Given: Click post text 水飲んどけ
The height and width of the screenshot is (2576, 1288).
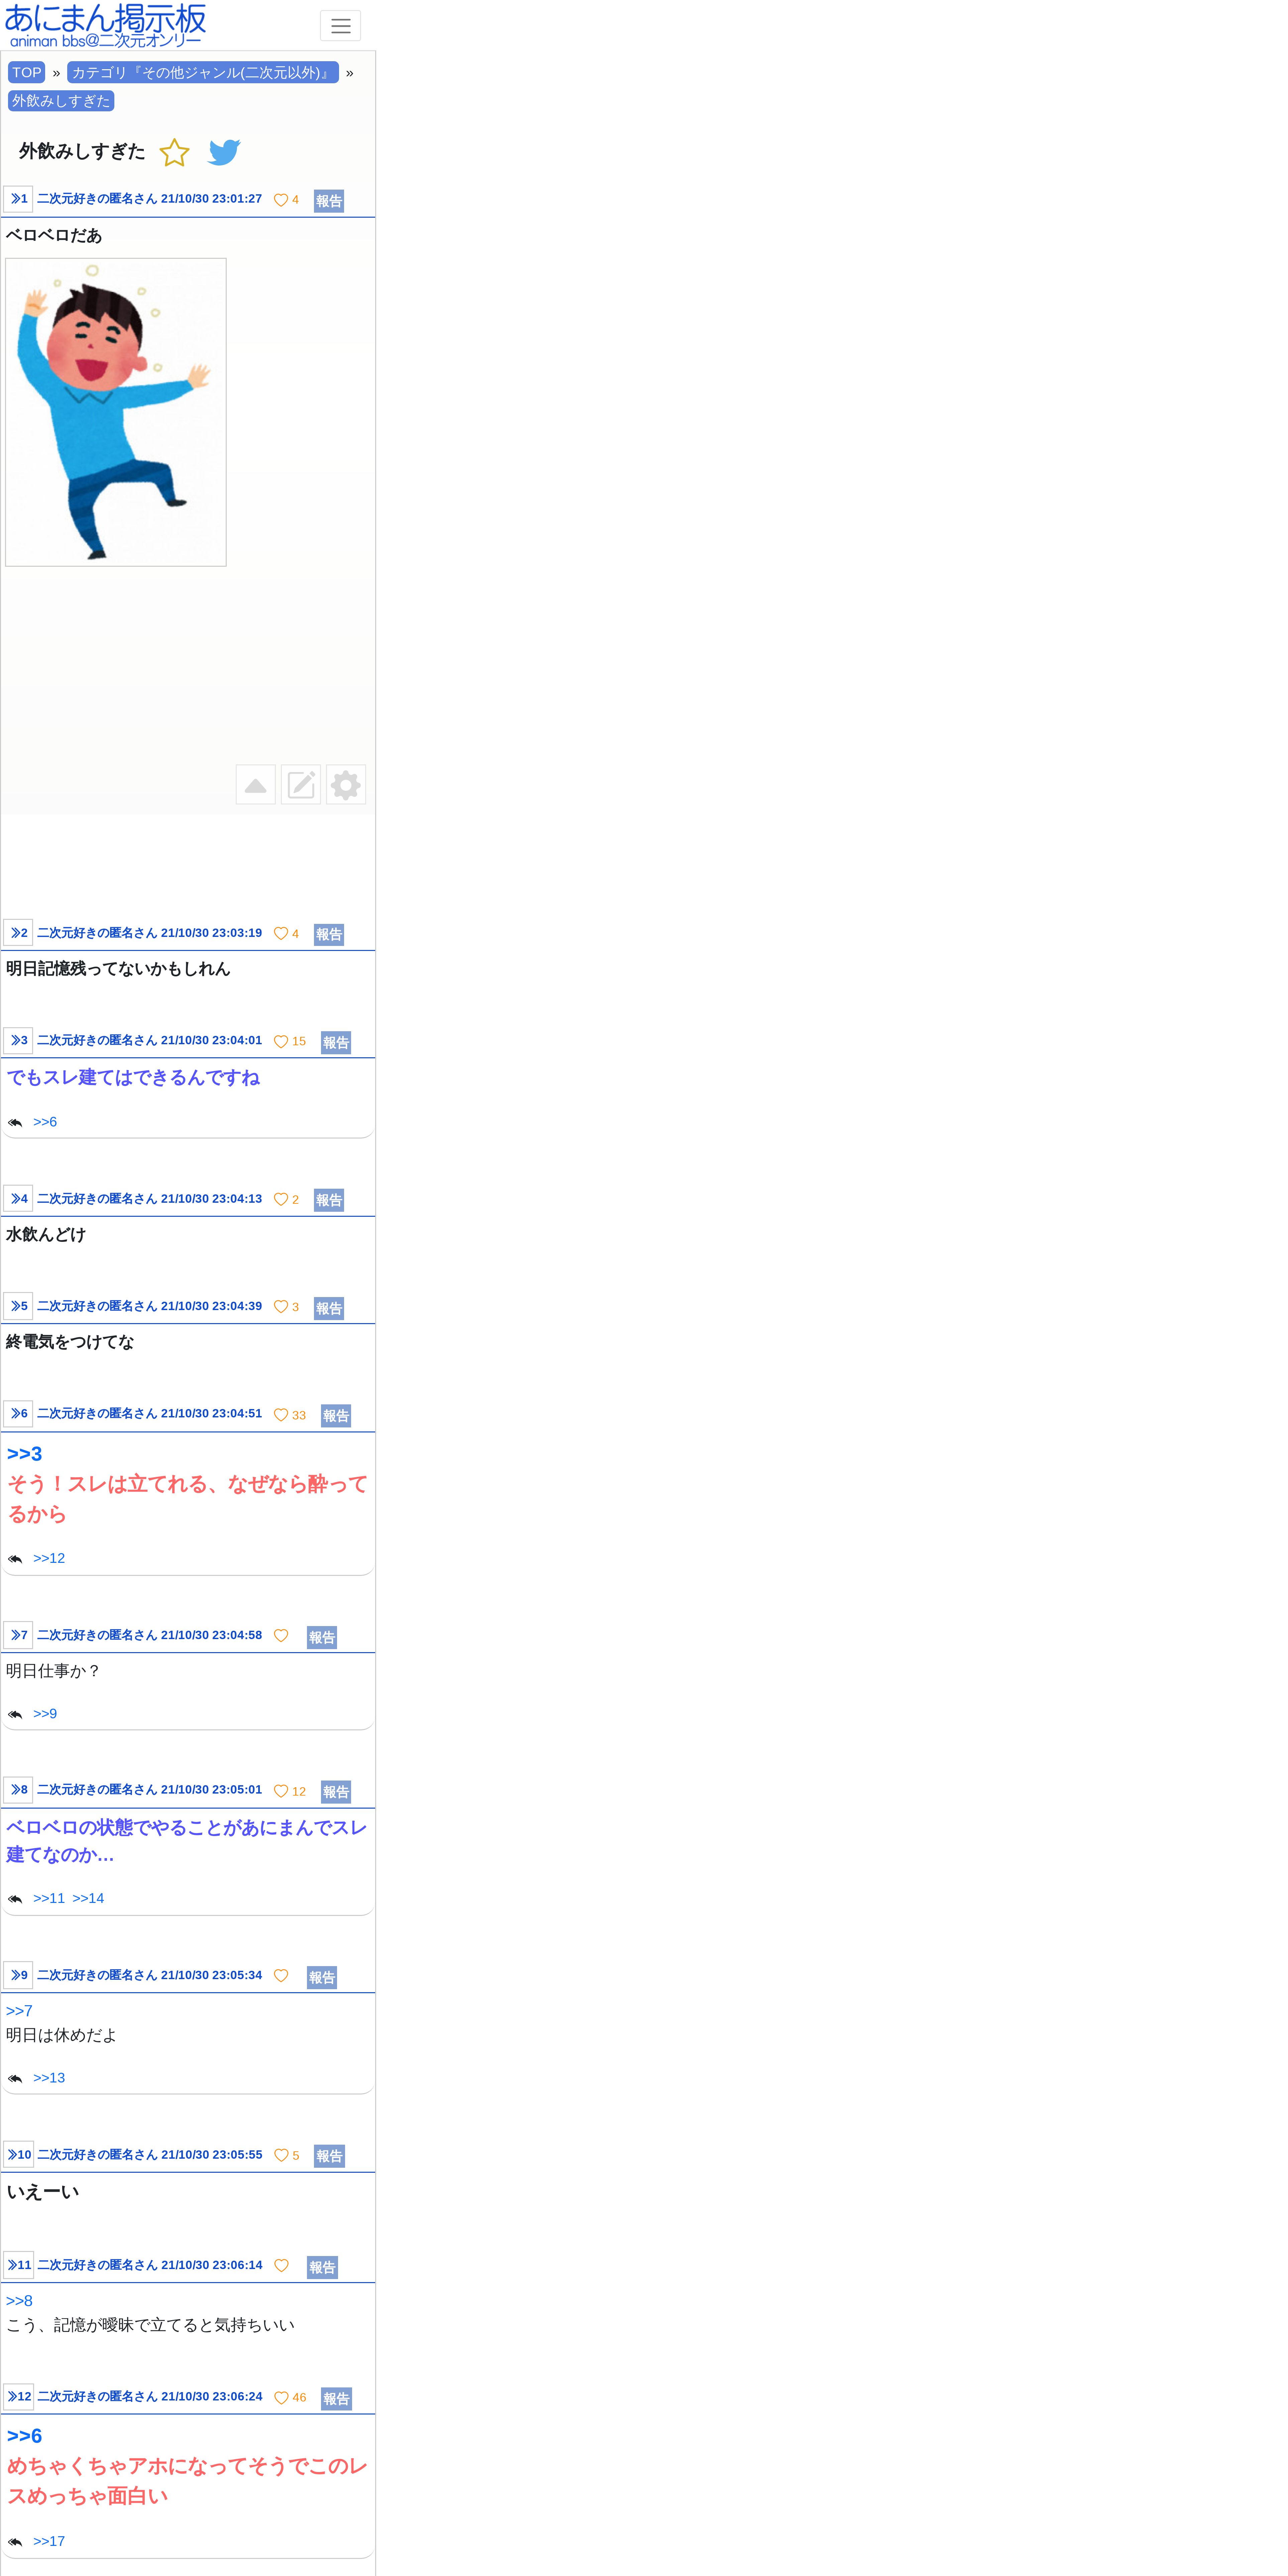Looking at the screenshot, I should point(46,1235).
